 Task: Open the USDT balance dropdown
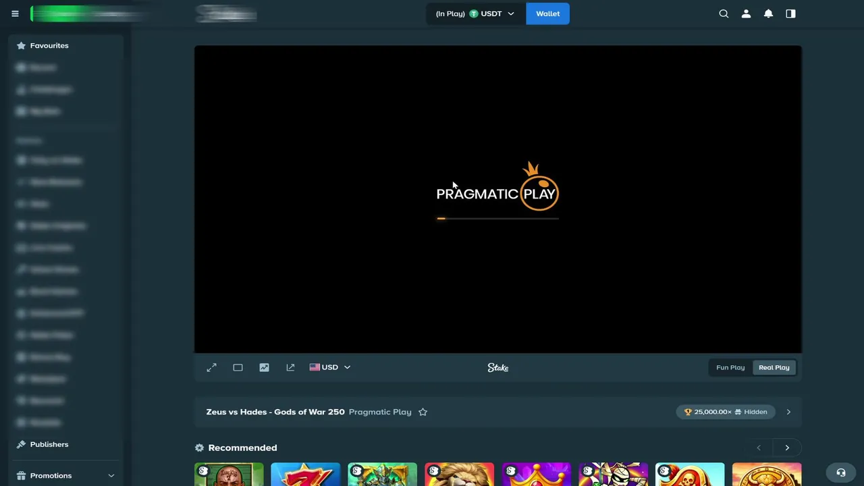[476, 13]
